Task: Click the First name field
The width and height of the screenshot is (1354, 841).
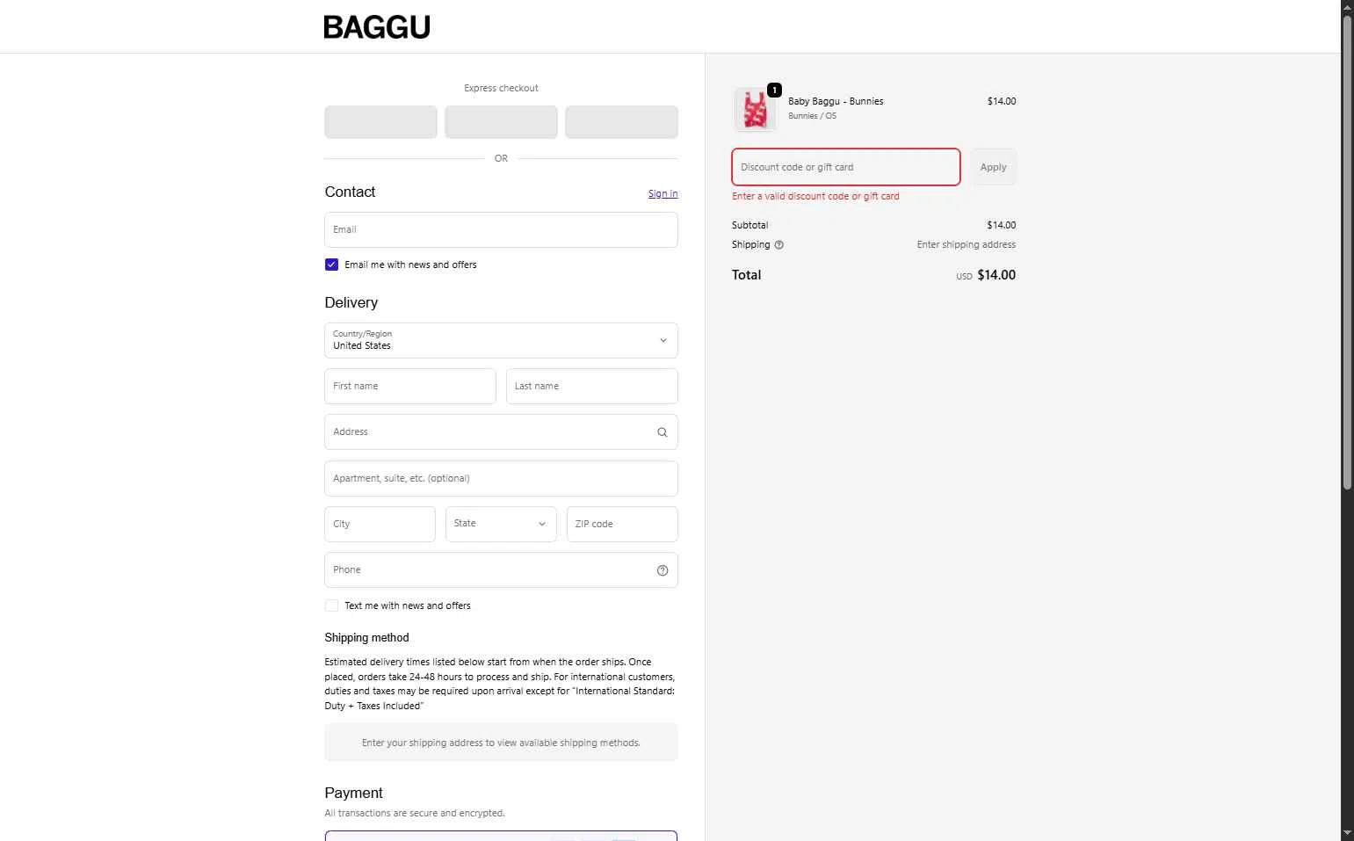Action: click(409, 387)
